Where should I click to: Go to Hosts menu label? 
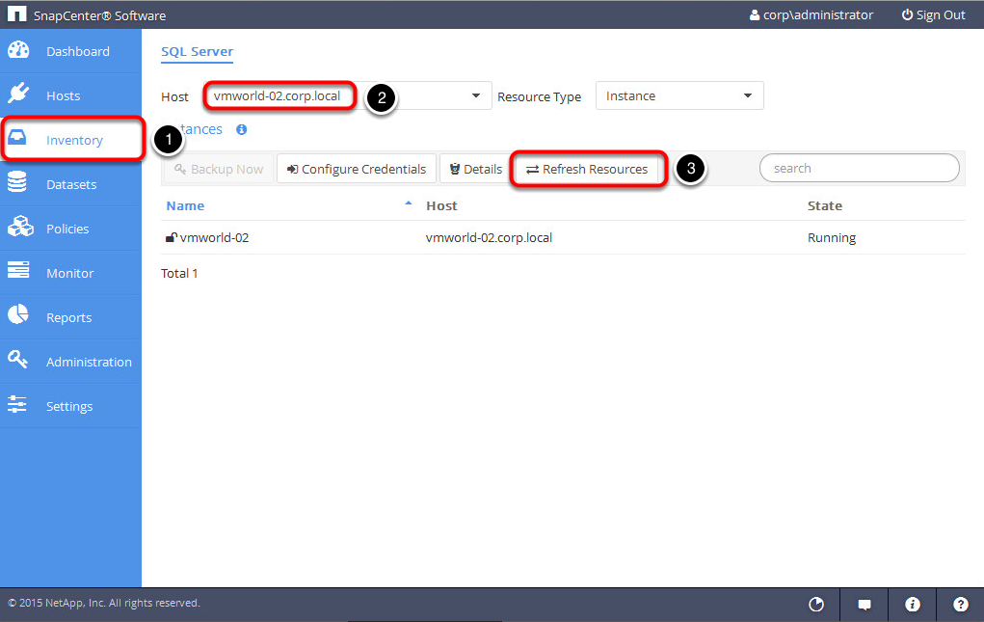pyautogui.click(x=64, y=96)
